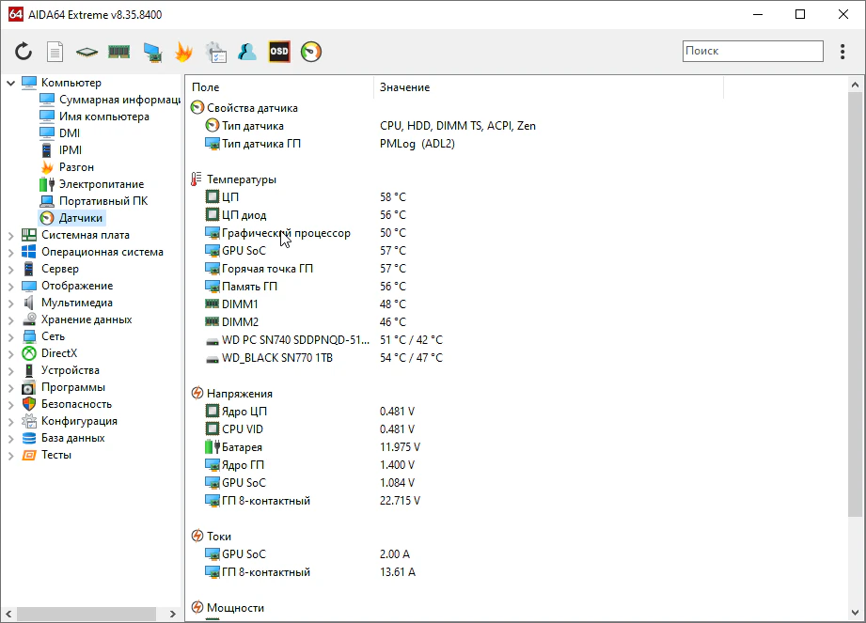The image size is (866, 623).
Task: Click the Поиск search field
Action: point(753,51)
